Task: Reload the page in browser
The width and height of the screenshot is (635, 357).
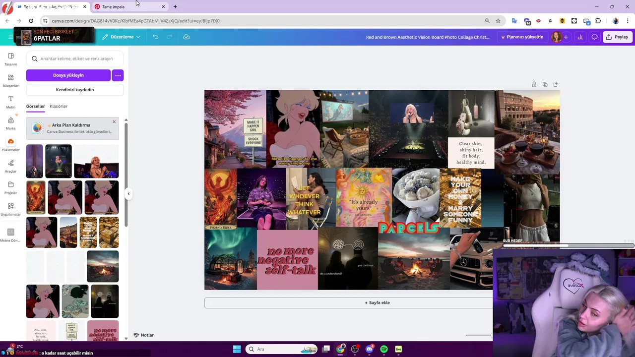Action: pos(31,21)
